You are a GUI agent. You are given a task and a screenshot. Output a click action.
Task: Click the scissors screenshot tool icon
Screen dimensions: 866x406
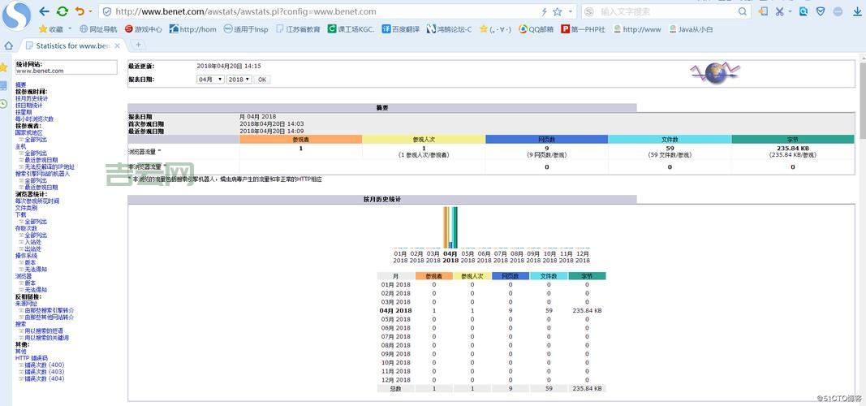[x=780, y=12]
